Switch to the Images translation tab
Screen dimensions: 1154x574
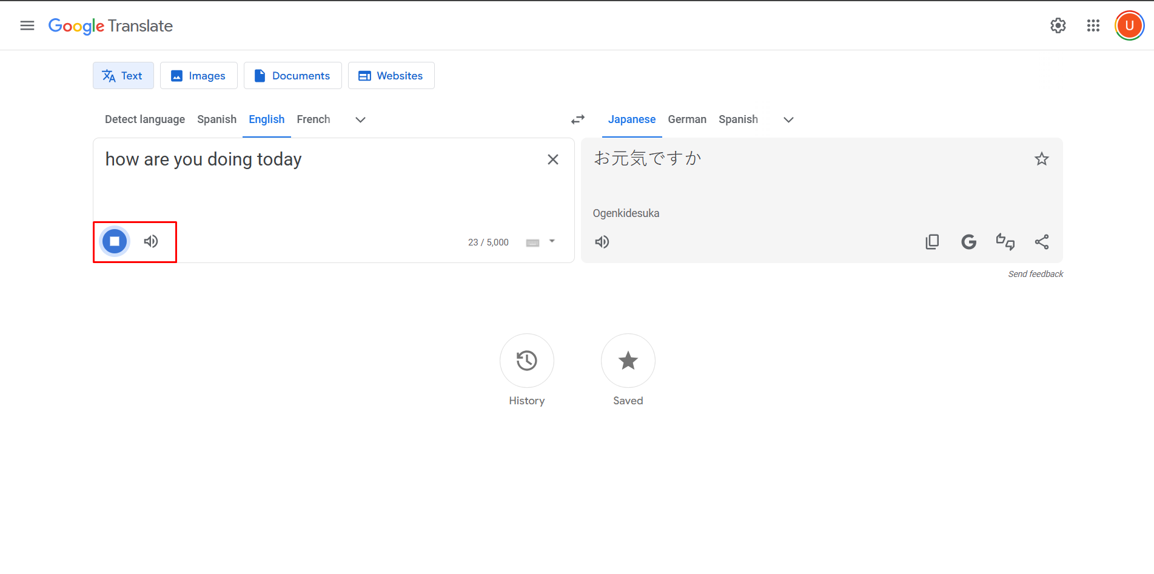coord(198,75)
